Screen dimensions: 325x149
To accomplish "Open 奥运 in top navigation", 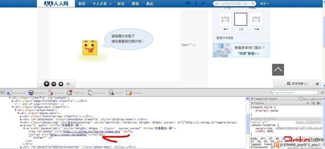I will [149, 4].
